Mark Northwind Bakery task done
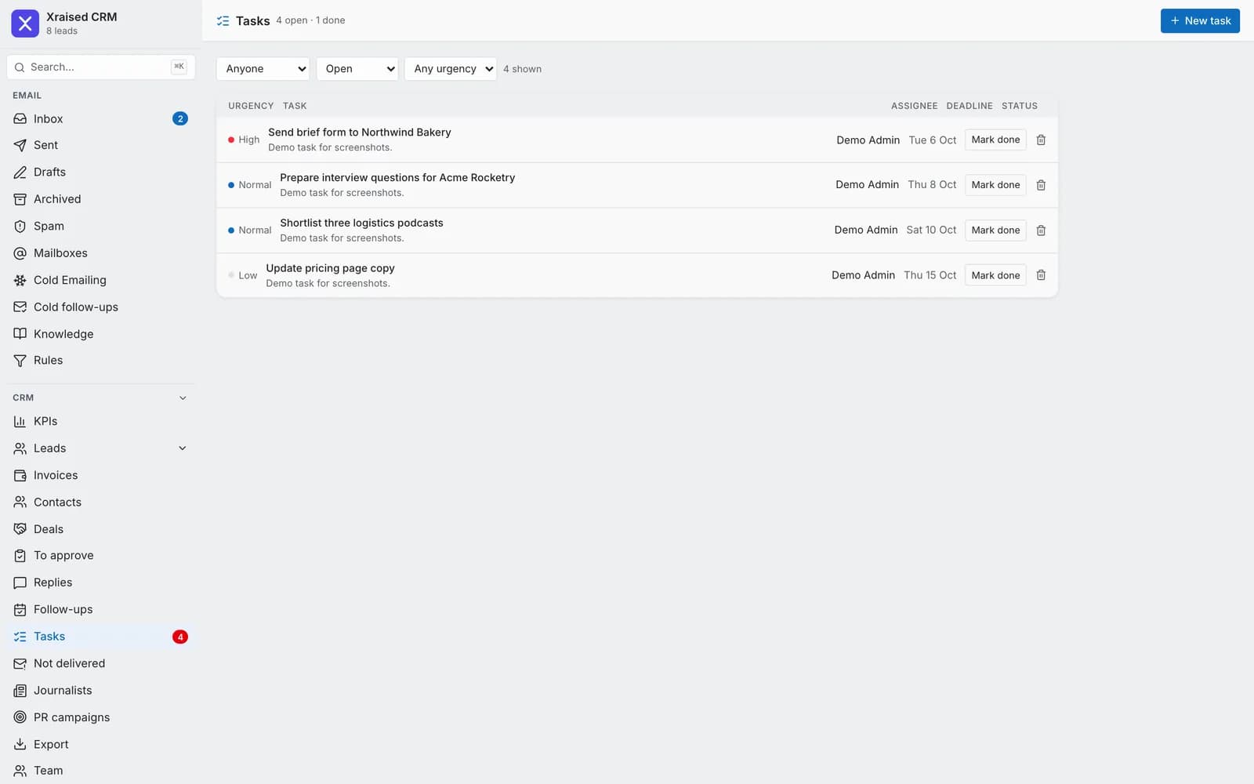Screen dimensions: 1254x784 point(995,140)
